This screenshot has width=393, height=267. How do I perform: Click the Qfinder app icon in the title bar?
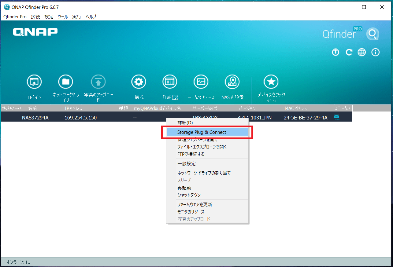pyautogui.click(x=7, y=7)
